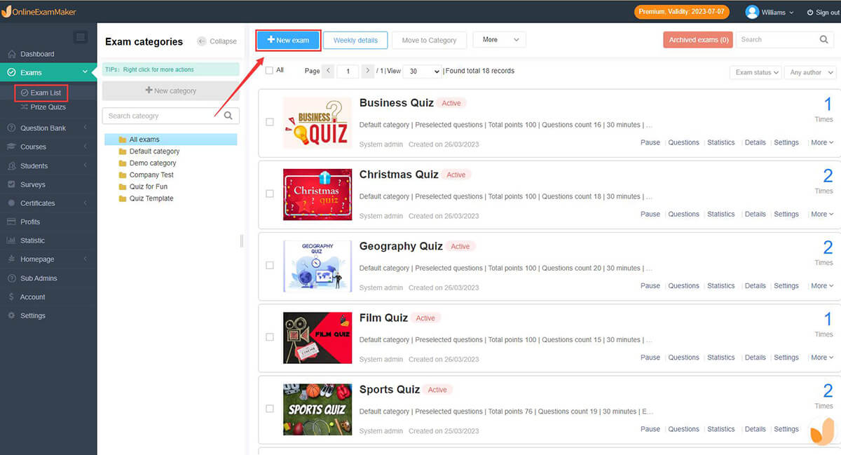Tick the All select checkbox
This screenshot has width=841, height=455.
(x=270, y=71)
